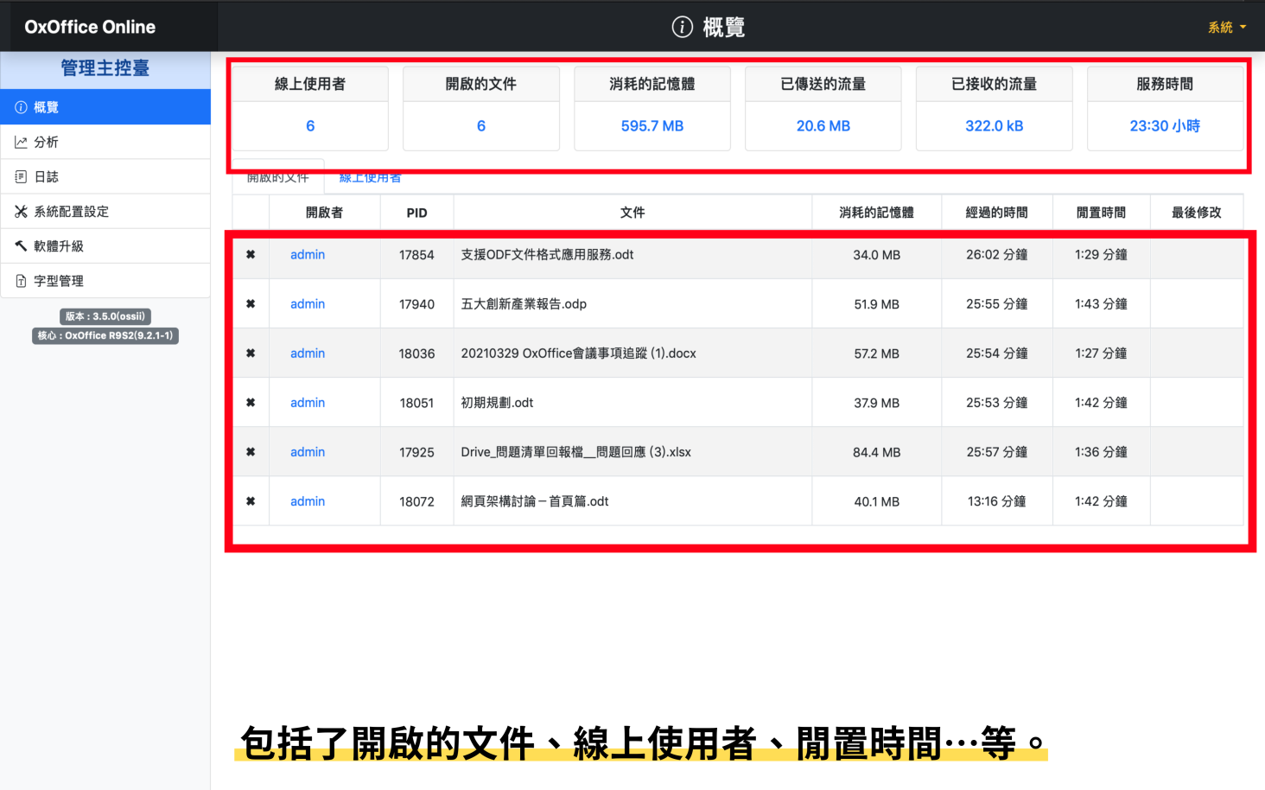Screen dimensions: 1265x790
Task: Click the X icon for 網頁架構討論 odt
Action: pos(251,501)
